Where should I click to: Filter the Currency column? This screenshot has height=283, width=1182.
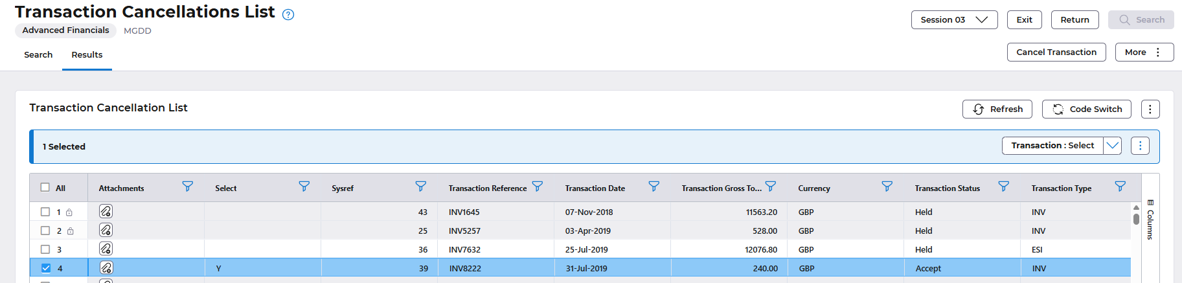coord(887,187)
